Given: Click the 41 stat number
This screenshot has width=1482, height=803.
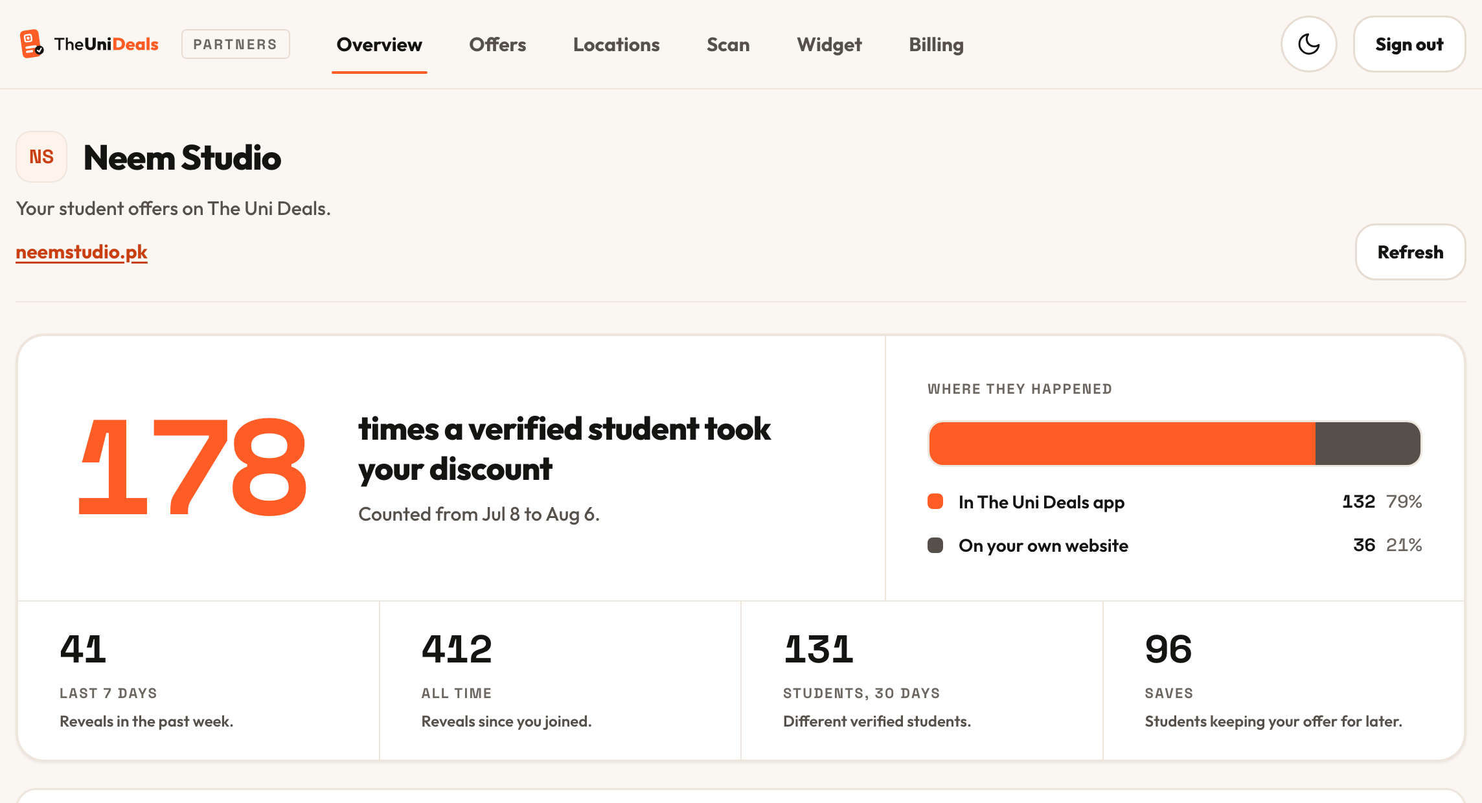Looking at the screenshot, I should click(83, 650).
